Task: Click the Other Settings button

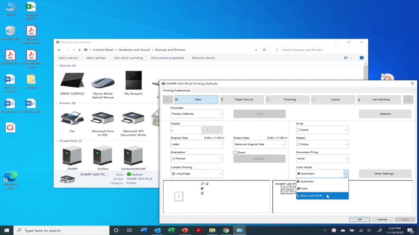Action: click(x=385, y=174)
